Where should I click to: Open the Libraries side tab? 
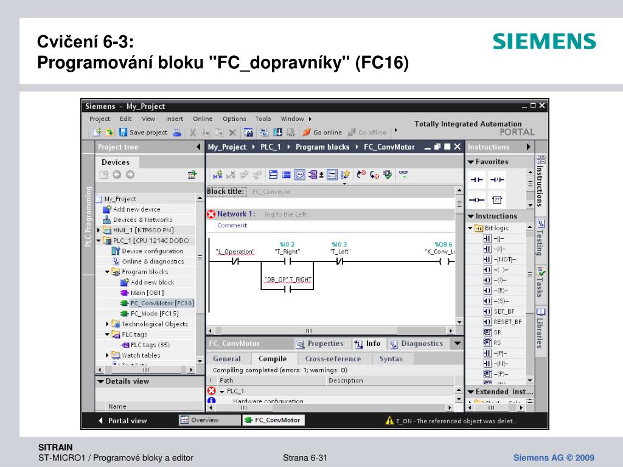point(541,329)
